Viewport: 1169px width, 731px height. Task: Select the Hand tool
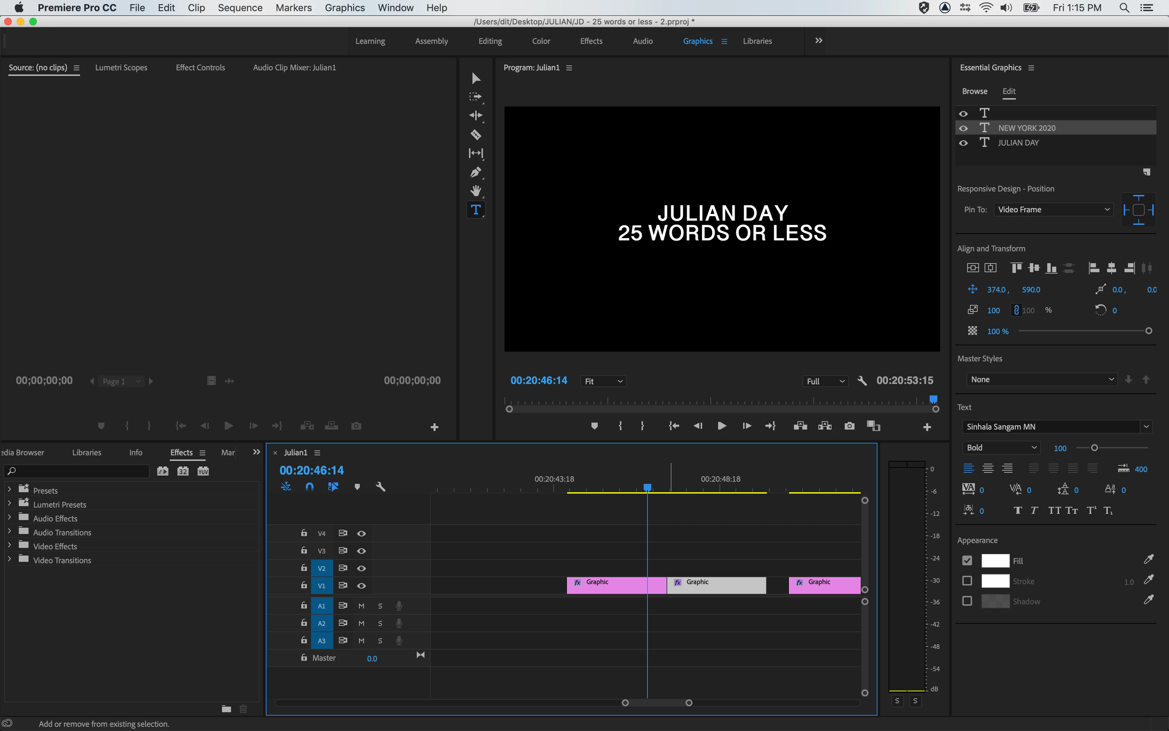[x=475, y=191]
